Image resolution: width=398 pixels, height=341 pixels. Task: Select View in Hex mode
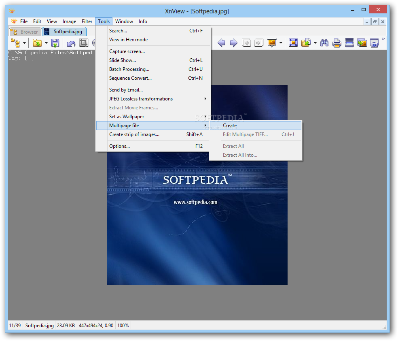coord(153,40)
